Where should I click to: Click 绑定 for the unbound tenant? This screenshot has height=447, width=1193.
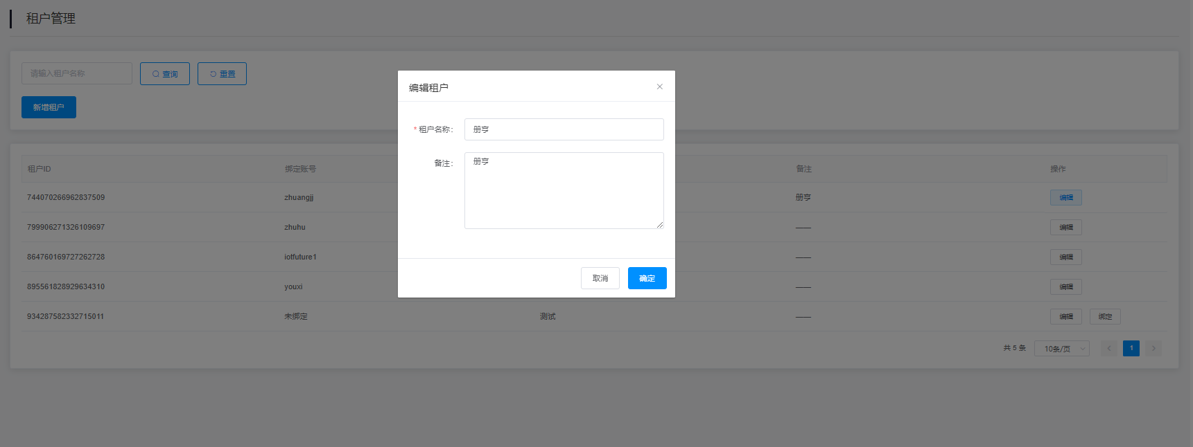pyautogui.click(x=1105, y=317)
